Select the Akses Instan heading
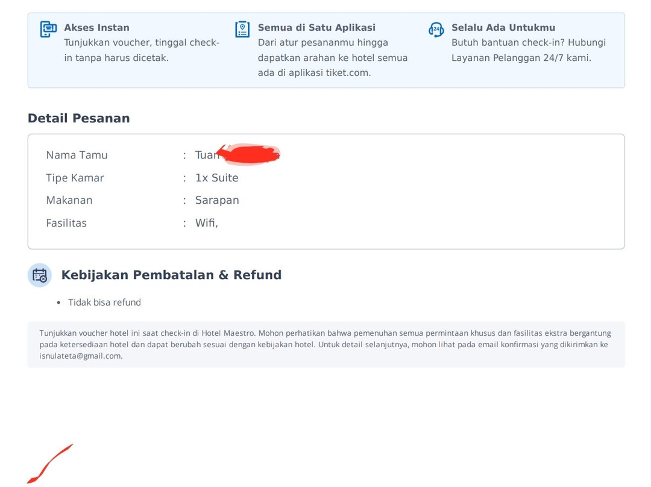651x487 pixels. [x=96, y=28]
